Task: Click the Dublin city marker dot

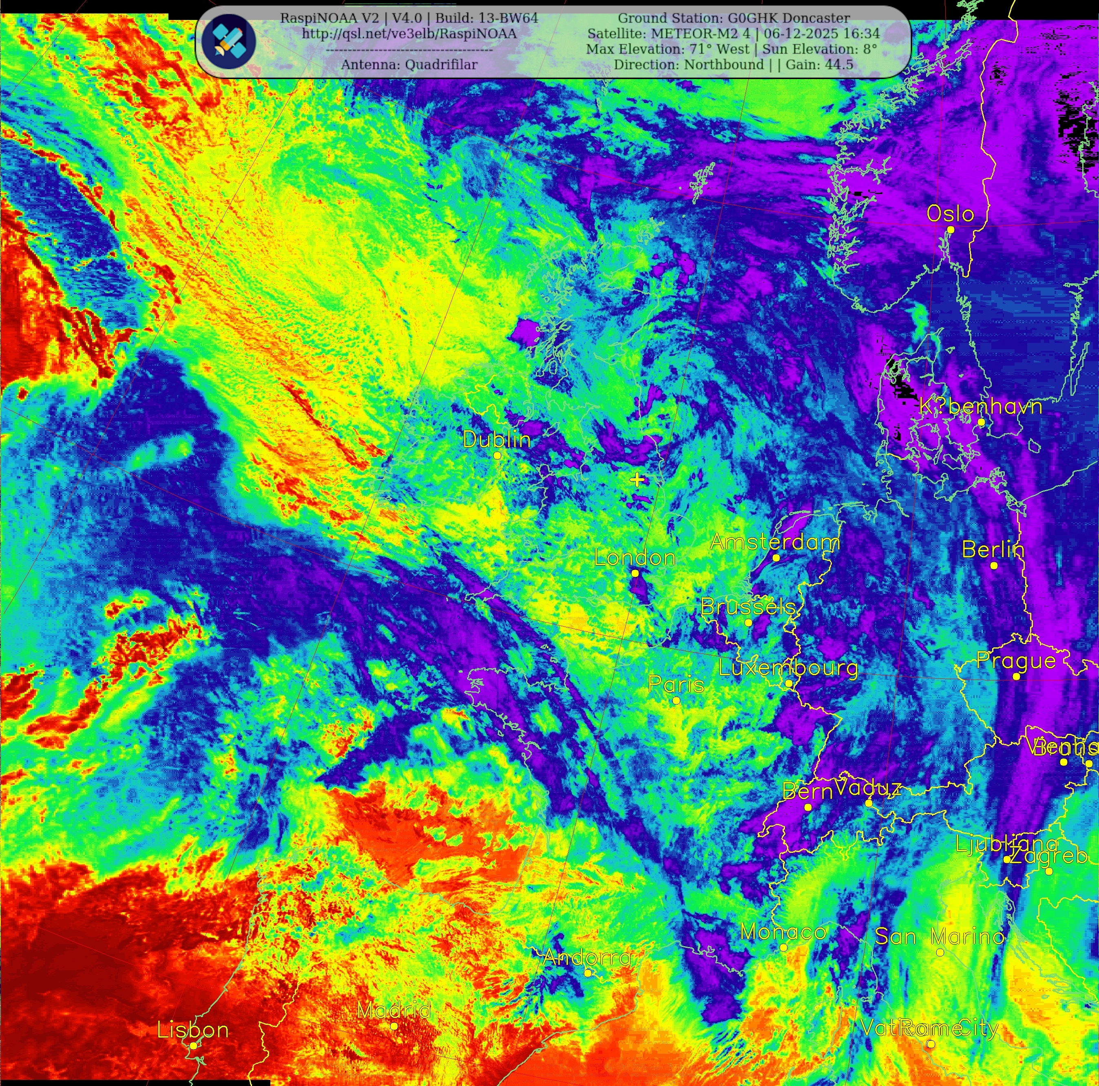Action: click(x=497, y=456)
